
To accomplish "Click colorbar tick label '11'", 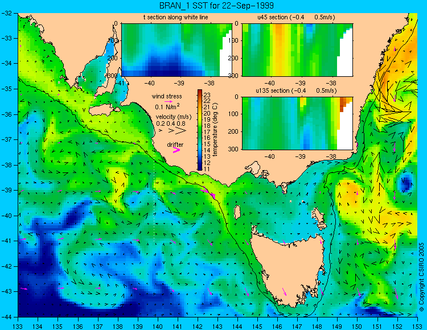I will tap(207, 168).
